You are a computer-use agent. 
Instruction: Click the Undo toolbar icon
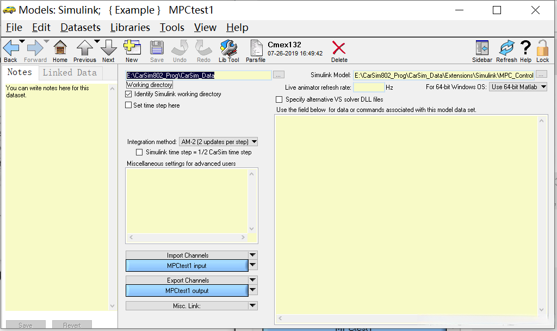click(180, 48)
